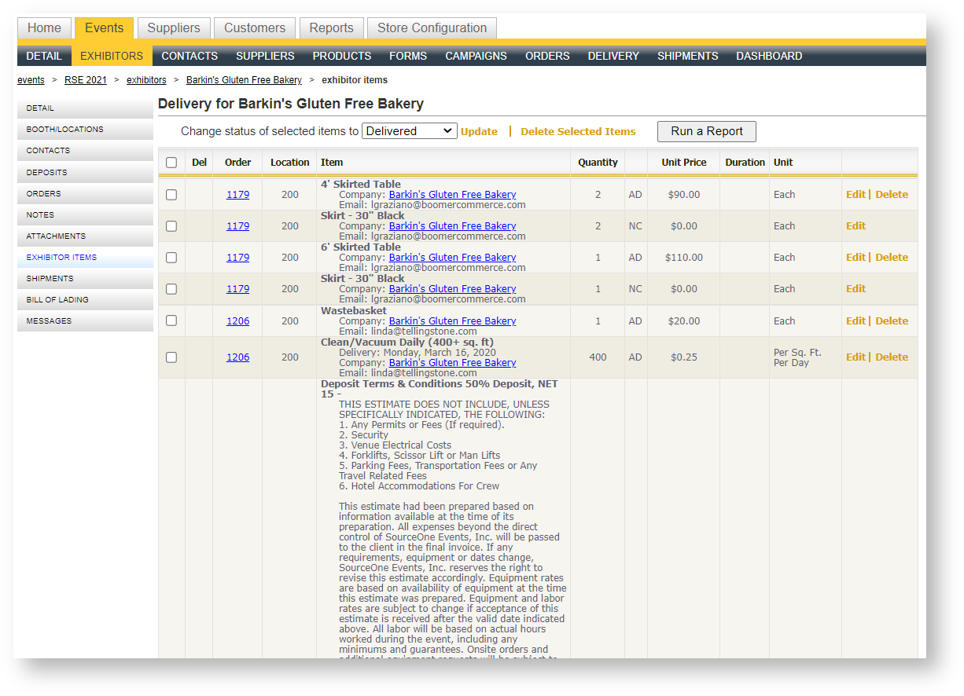
Task: Click Update link next to status dropdown
Action: pyautogui.click(x=479, y=132)
